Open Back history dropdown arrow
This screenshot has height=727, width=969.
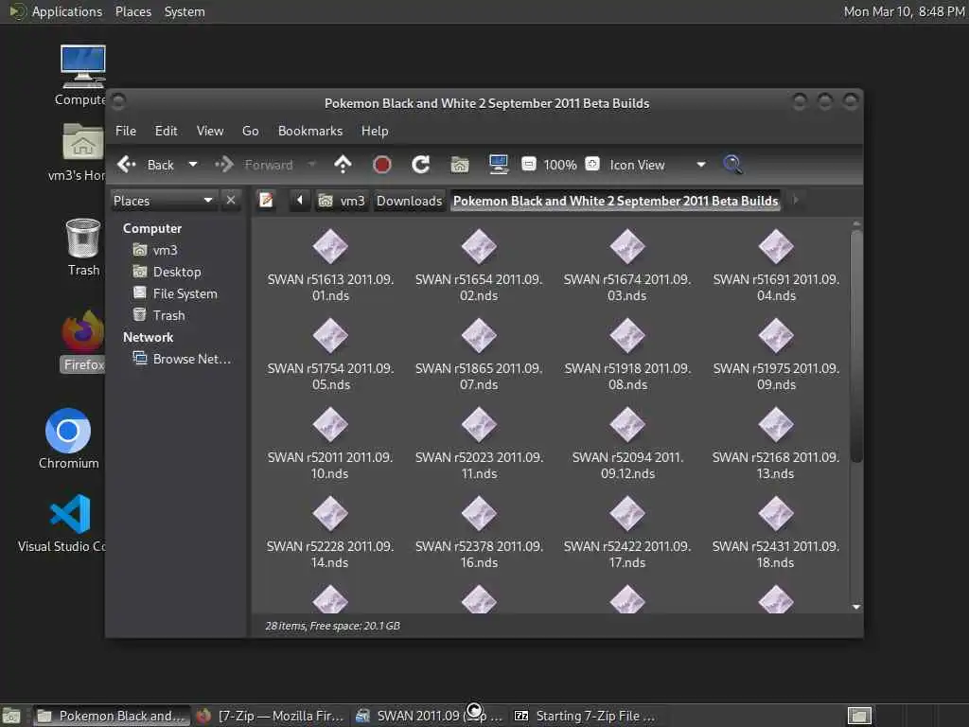193,165
